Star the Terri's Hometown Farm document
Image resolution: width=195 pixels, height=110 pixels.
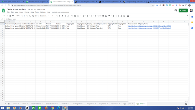pos(29,9)
